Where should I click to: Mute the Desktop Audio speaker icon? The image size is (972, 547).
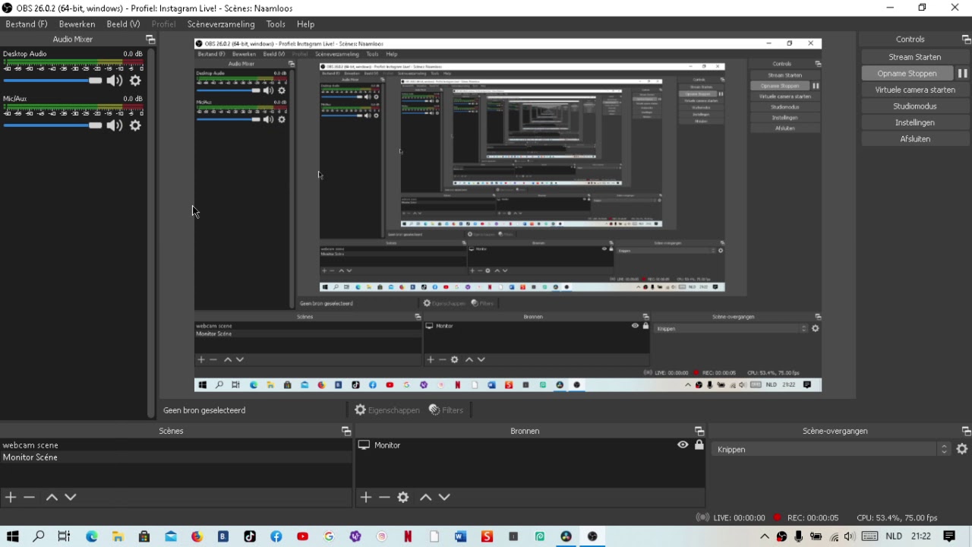click(114, 81)
